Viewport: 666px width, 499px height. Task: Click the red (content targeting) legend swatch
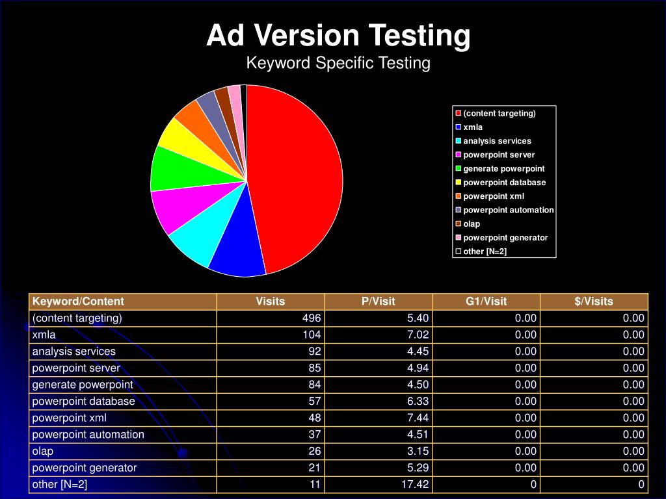click(x=459, y=113)
